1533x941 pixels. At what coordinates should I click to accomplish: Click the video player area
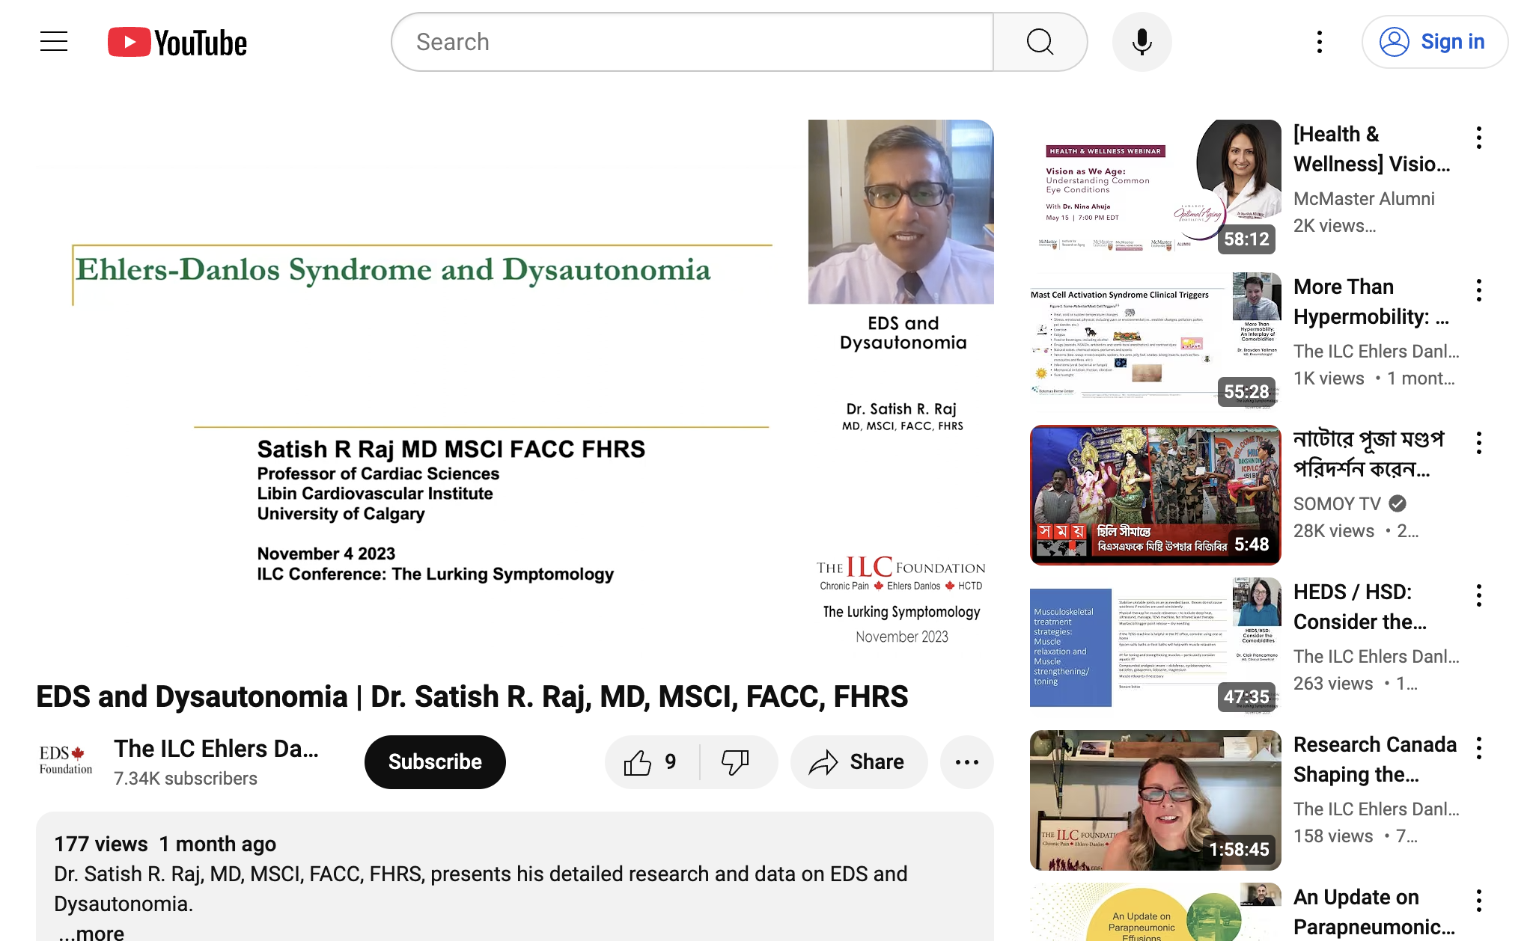515,387
